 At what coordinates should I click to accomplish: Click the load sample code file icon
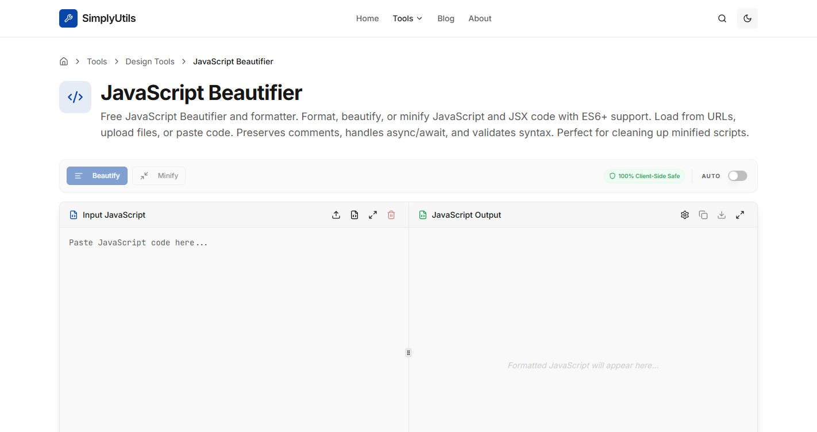354,215
